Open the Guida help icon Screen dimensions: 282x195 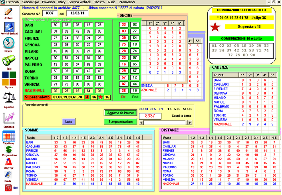(8, 175)
